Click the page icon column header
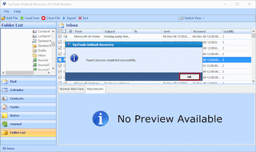Screen dimensions: 256x152 tap(64, 31)
